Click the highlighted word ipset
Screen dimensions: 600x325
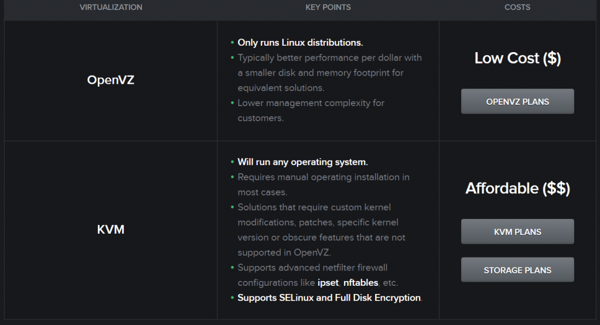[x=328, y=283]
